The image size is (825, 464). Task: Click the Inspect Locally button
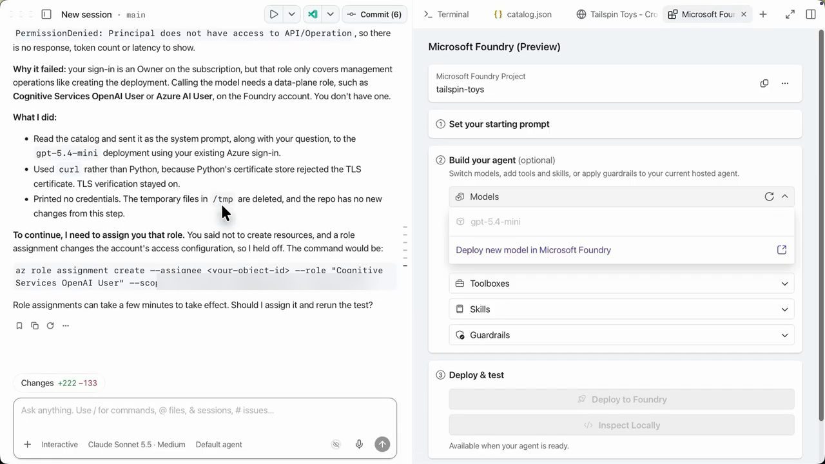(x=621, y=425)
